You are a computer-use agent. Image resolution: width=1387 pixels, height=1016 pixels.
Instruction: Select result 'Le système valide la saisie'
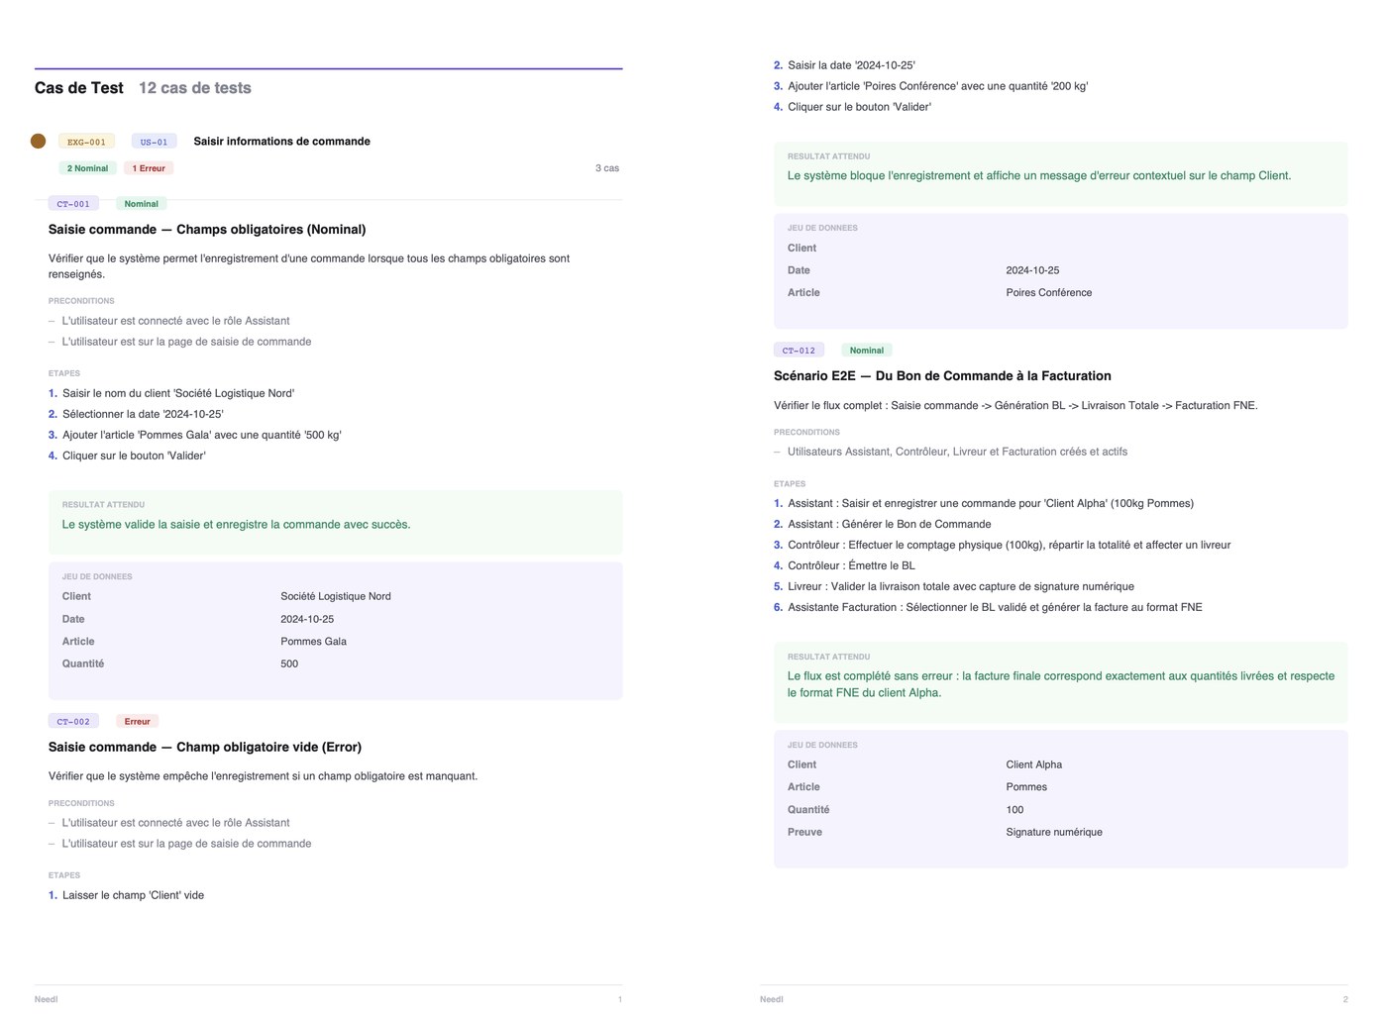[236, 525]
